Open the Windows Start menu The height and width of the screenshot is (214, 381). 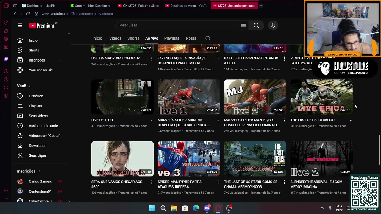(x=152, y=208)
